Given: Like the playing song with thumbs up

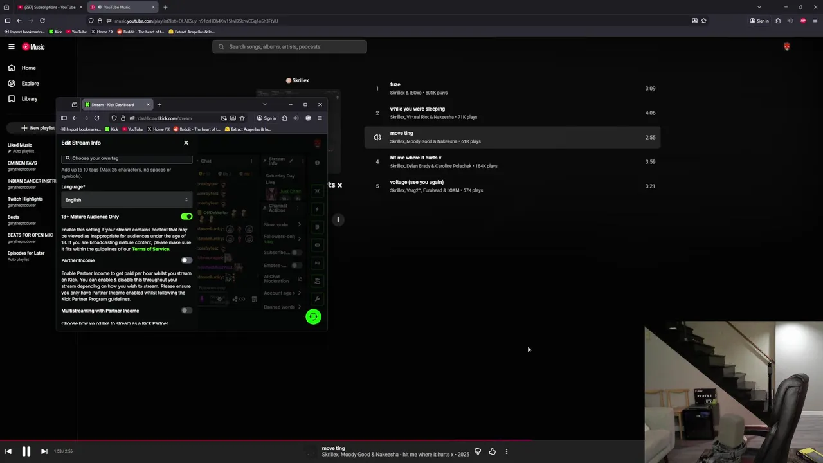Looking at the screenshot, I should 492,451.
